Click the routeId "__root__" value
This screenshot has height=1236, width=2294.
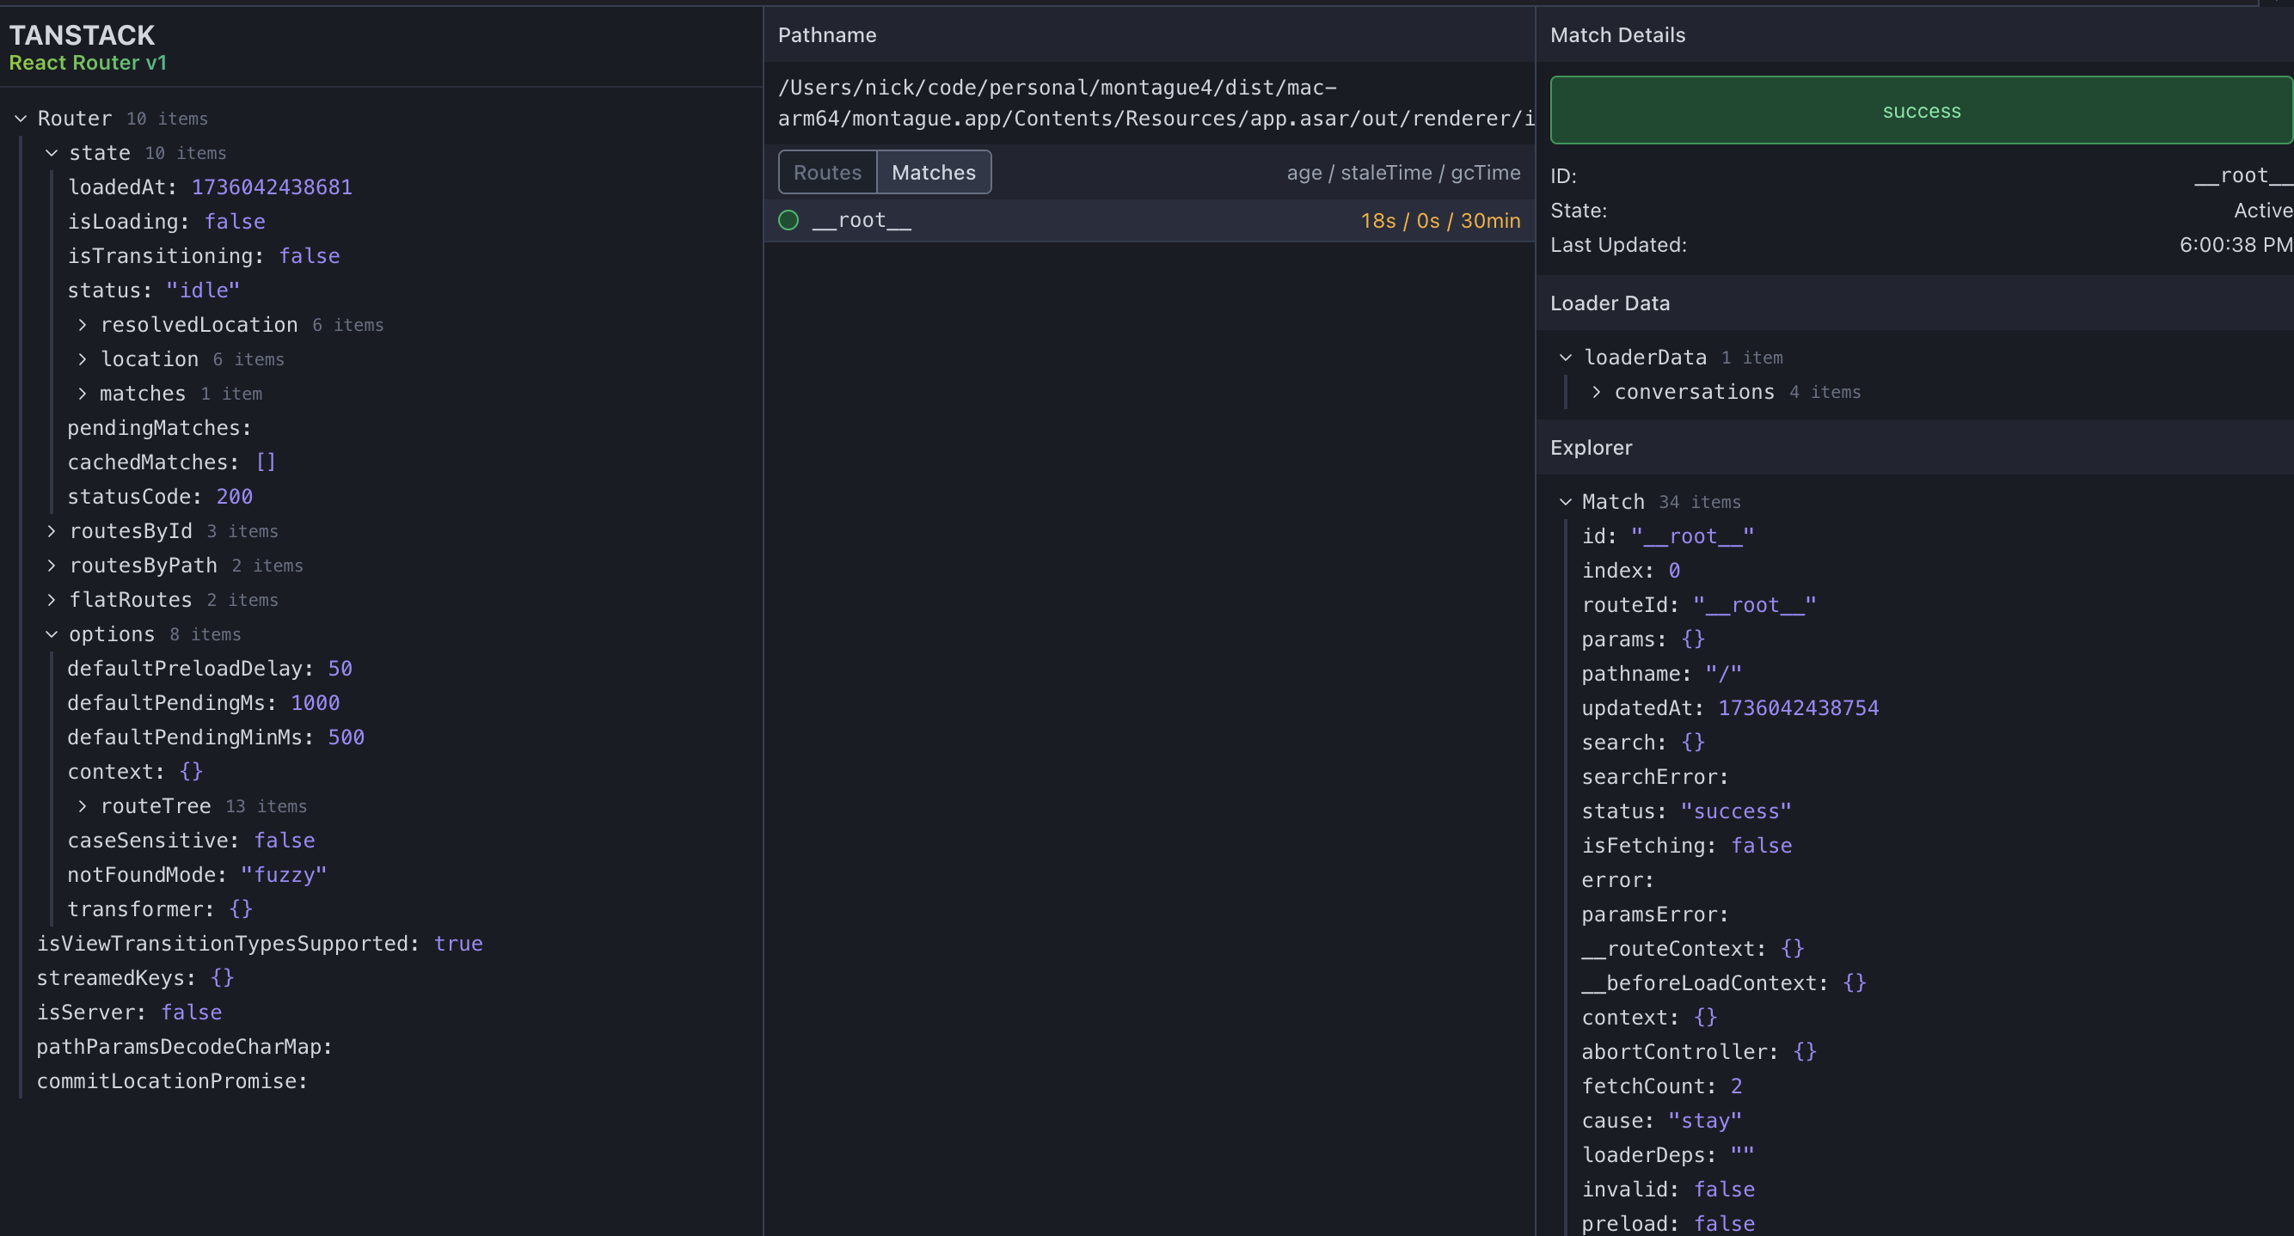click(1754, 605)
